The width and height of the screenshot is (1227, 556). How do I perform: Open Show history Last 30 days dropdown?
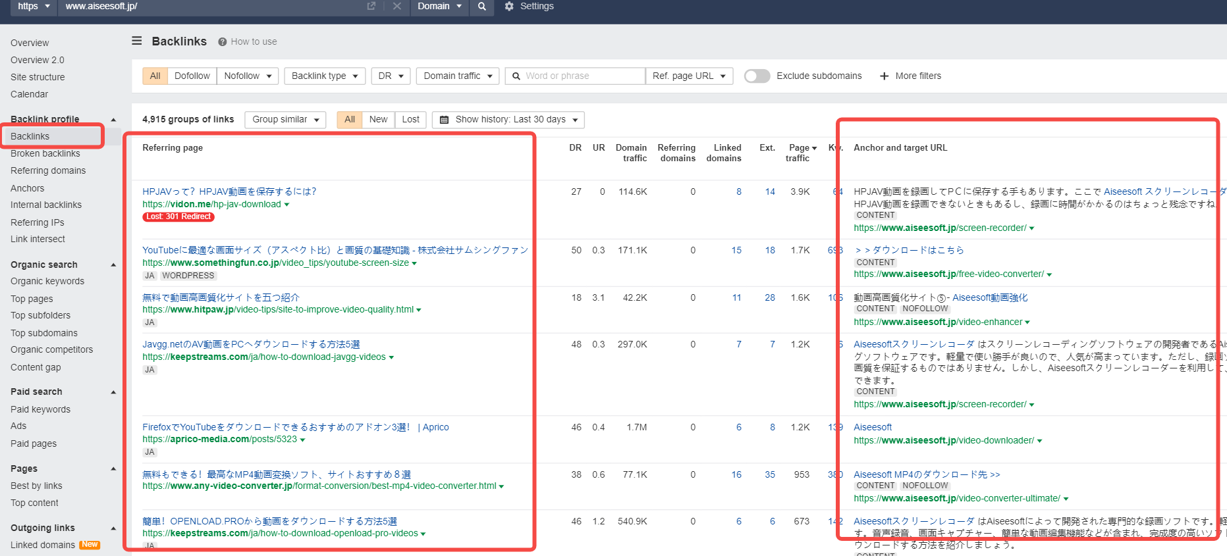point(508,119)
